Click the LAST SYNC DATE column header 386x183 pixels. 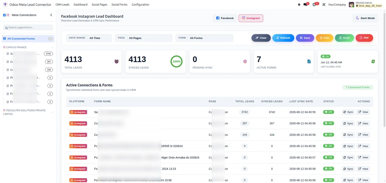point(301,102)
